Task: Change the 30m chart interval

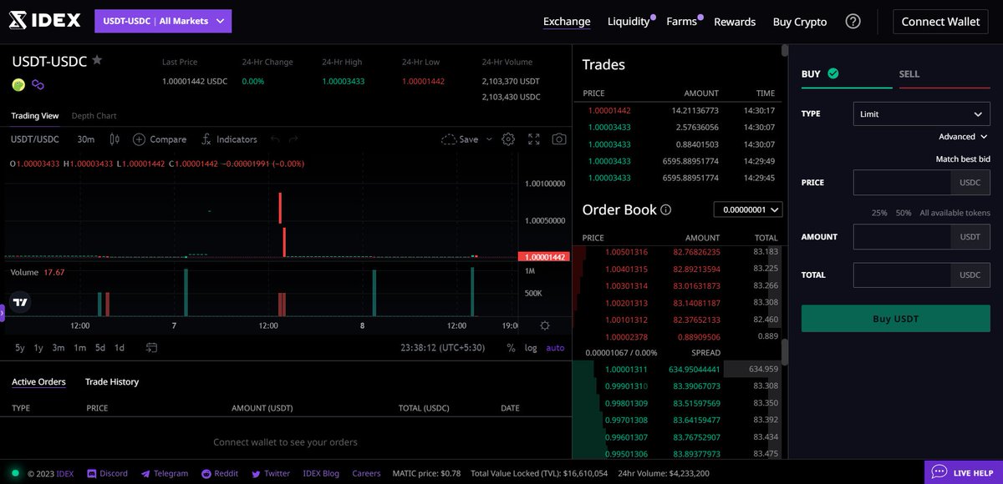Action: click(x=85, y=139)
